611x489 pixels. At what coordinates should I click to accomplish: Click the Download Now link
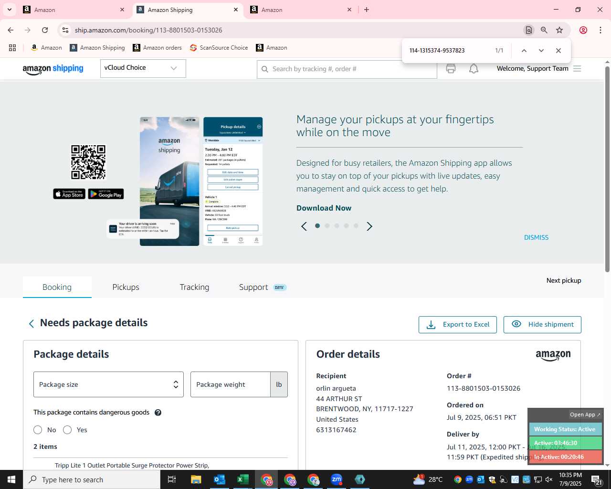324,208
